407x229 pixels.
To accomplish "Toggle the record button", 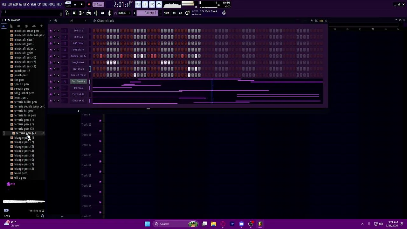I will click(89, 4).
